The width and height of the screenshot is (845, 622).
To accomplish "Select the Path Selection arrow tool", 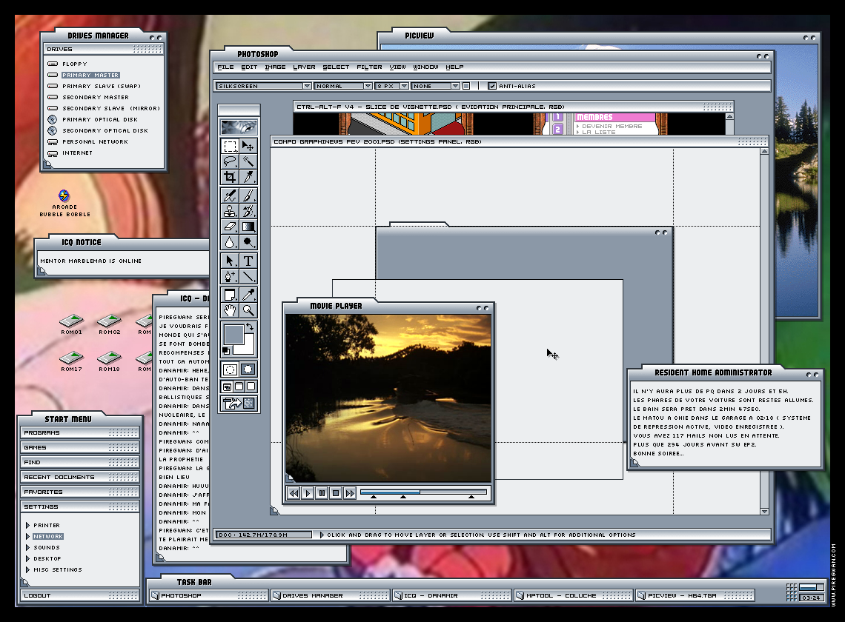I will click(x=230, y=261).
